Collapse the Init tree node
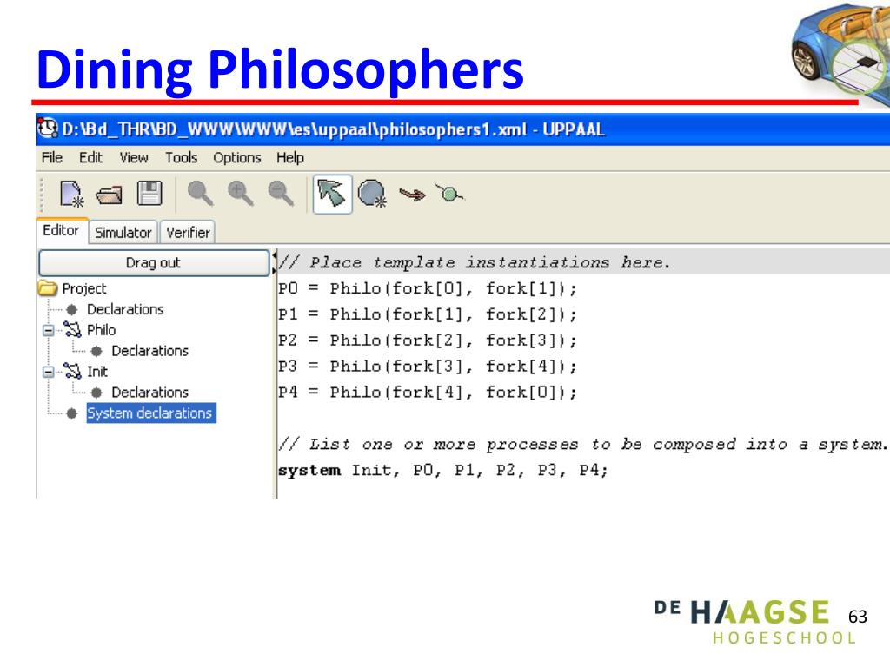Image resolution: width=890 pixels, height=667 pixels. (49, 372)
